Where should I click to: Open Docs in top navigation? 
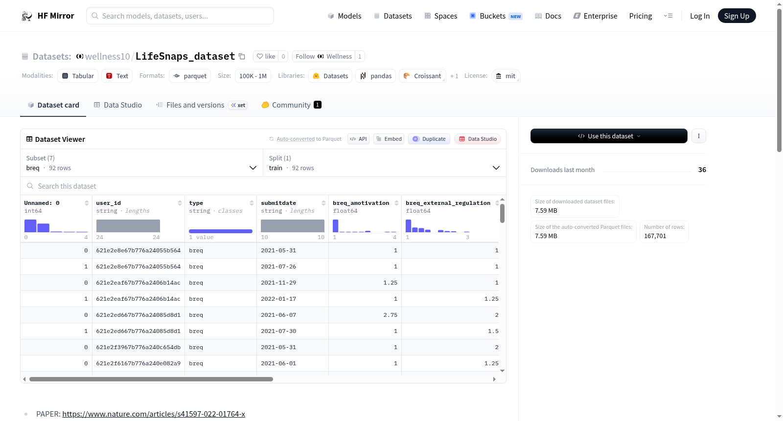[x=548, y=16]
